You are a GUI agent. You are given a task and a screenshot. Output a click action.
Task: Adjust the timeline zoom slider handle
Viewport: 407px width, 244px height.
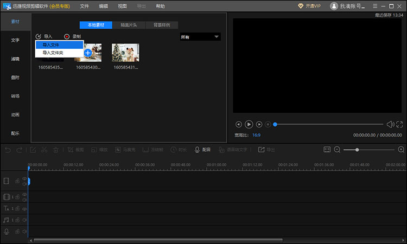coord(357,150)
